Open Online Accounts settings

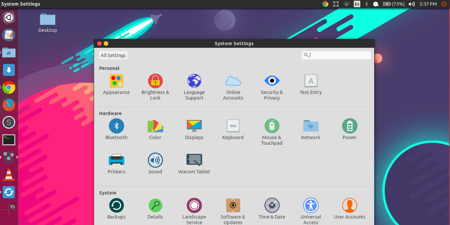tap(233, 87)
